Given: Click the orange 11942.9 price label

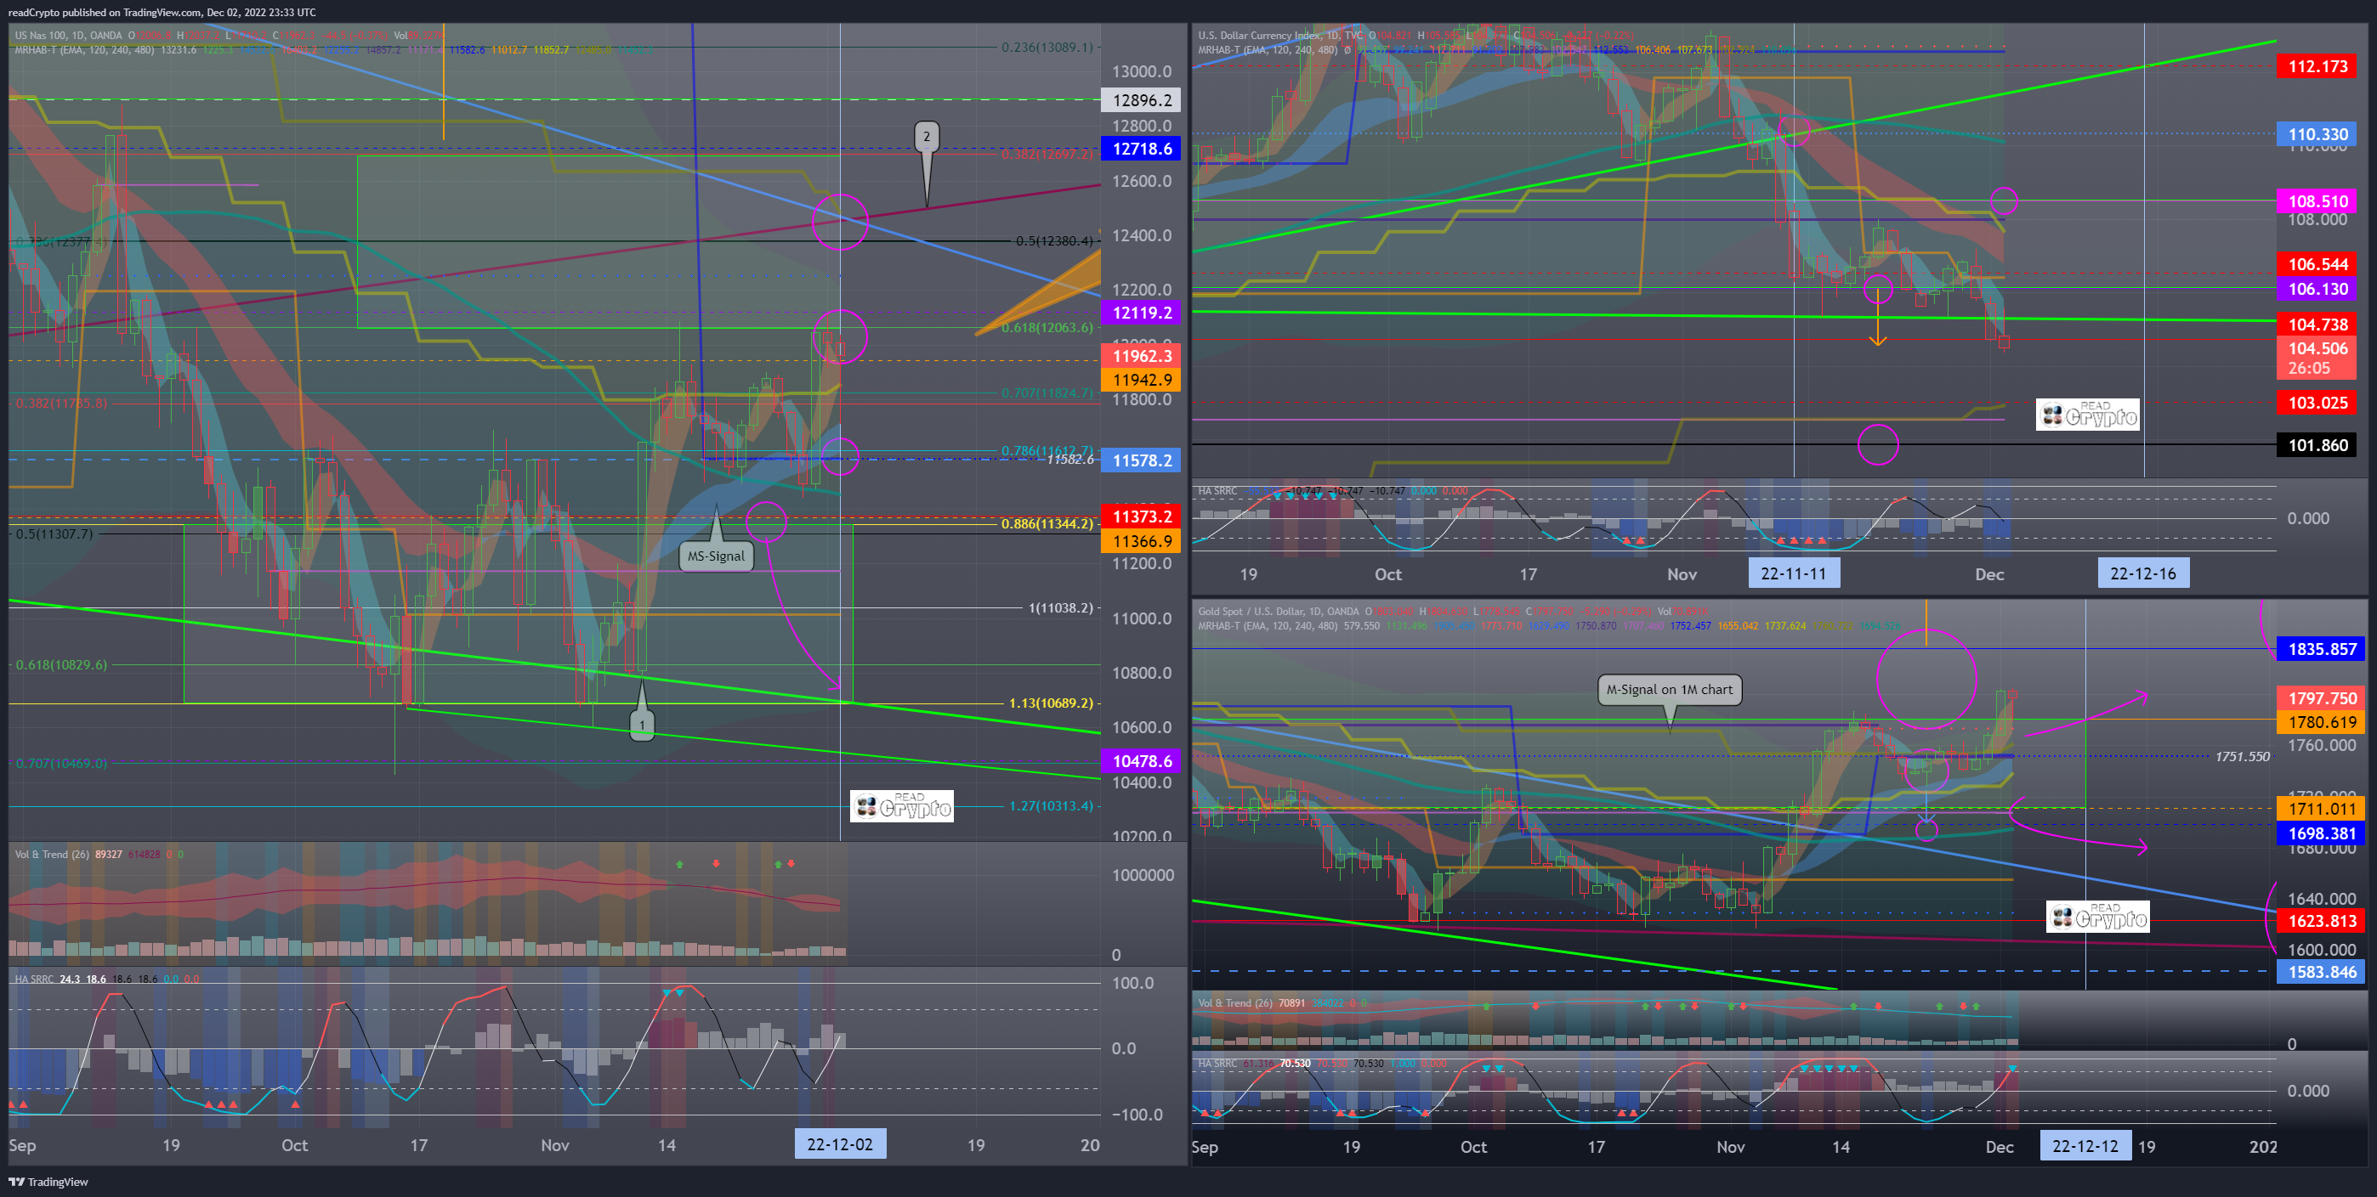Looking at the screenshot, I should pyautogui.click(x=1141, y=379).
